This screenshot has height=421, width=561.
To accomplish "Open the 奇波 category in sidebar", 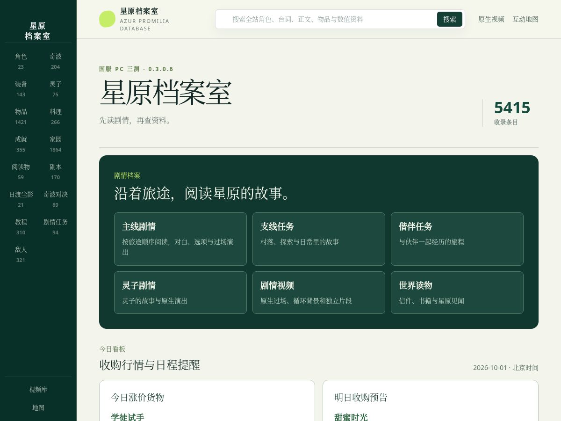I will pos(56,61).
